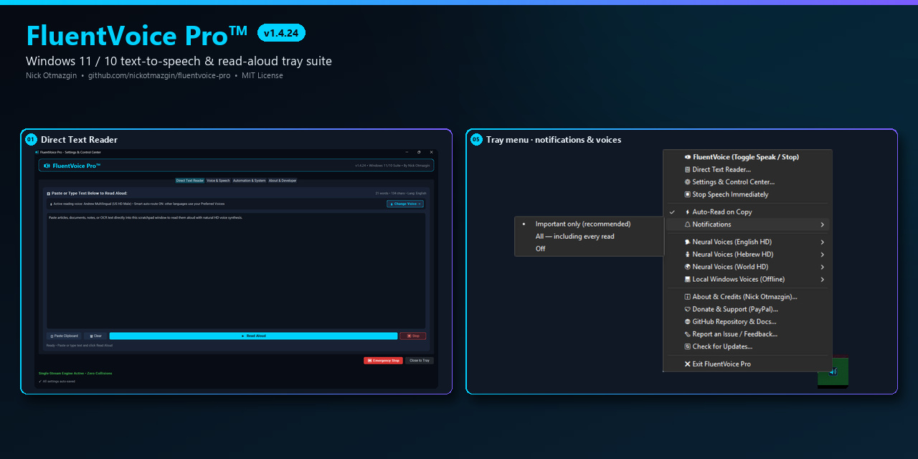Click the "Paste or Type Text Below to Read Aloud" heading
Image resolution: width=918 pixels, height=459 pixels.
(x=86, y=194)
